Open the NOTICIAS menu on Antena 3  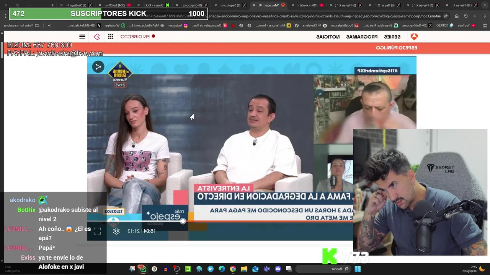[328, 37]
